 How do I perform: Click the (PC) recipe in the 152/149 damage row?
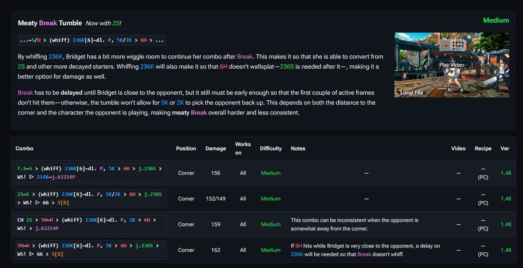[x=483, y=203]
